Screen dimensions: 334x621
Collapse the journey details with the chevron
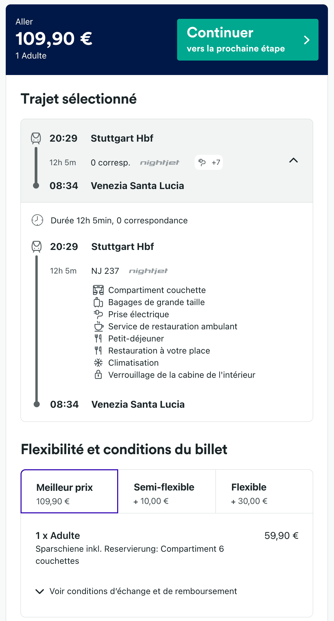294,161
